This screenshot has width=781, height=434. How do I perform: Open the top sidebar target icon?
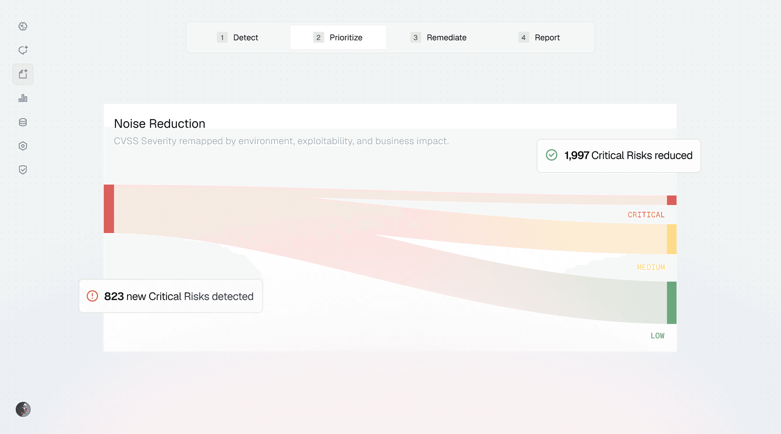(x=23, y=26)
